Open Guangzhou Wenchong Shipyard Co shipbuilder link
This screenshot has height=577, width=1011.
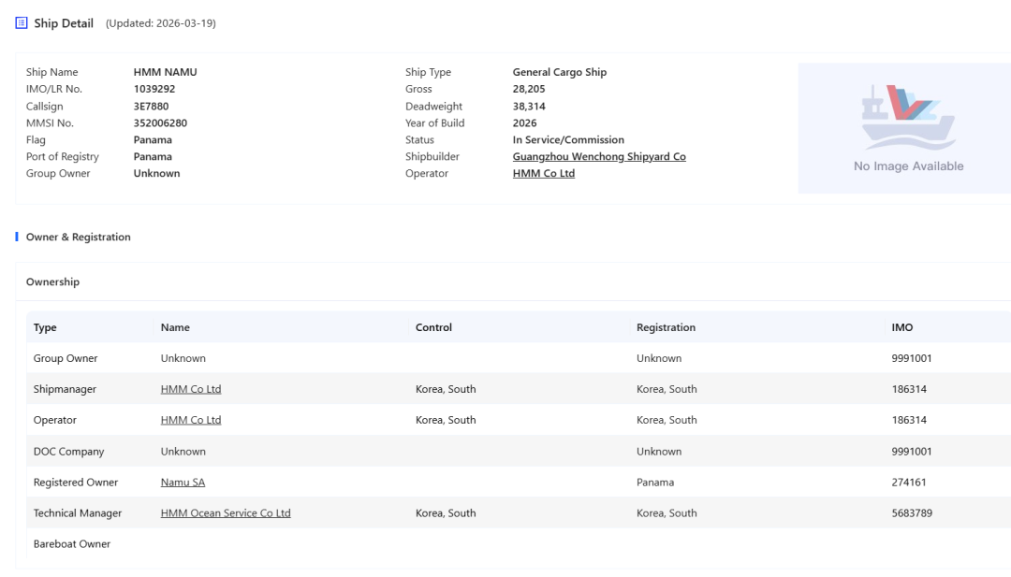599,156
